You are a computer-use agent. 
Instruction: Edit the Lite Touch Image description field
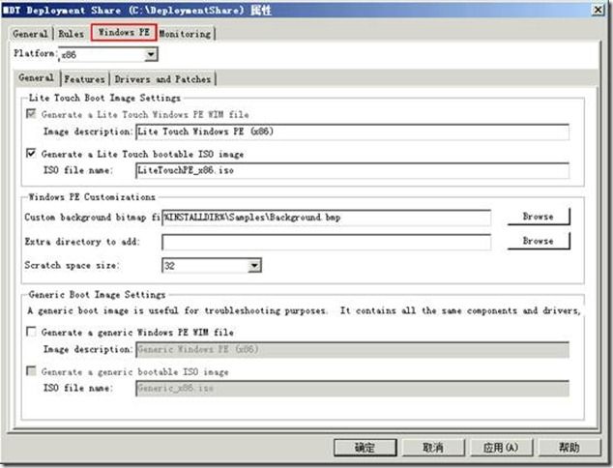click(352, 132)
